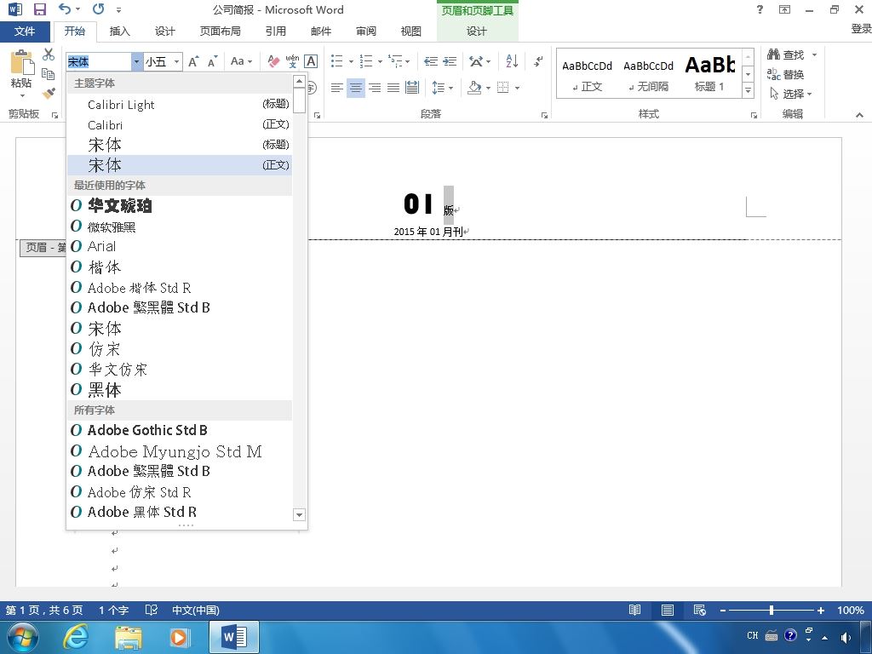Viewport: 872px width, 654px height.
Task: Choose 华文琥珀 from recent fonts
Action: tap(180, 206)
